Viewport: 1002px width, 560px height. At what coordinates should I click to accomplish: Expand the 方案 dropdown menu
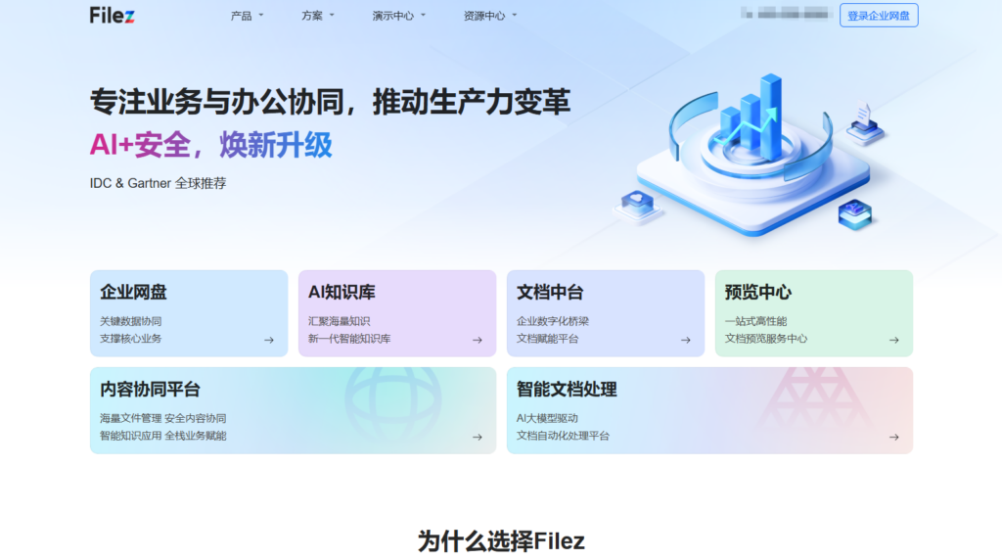tap(317, 16)
